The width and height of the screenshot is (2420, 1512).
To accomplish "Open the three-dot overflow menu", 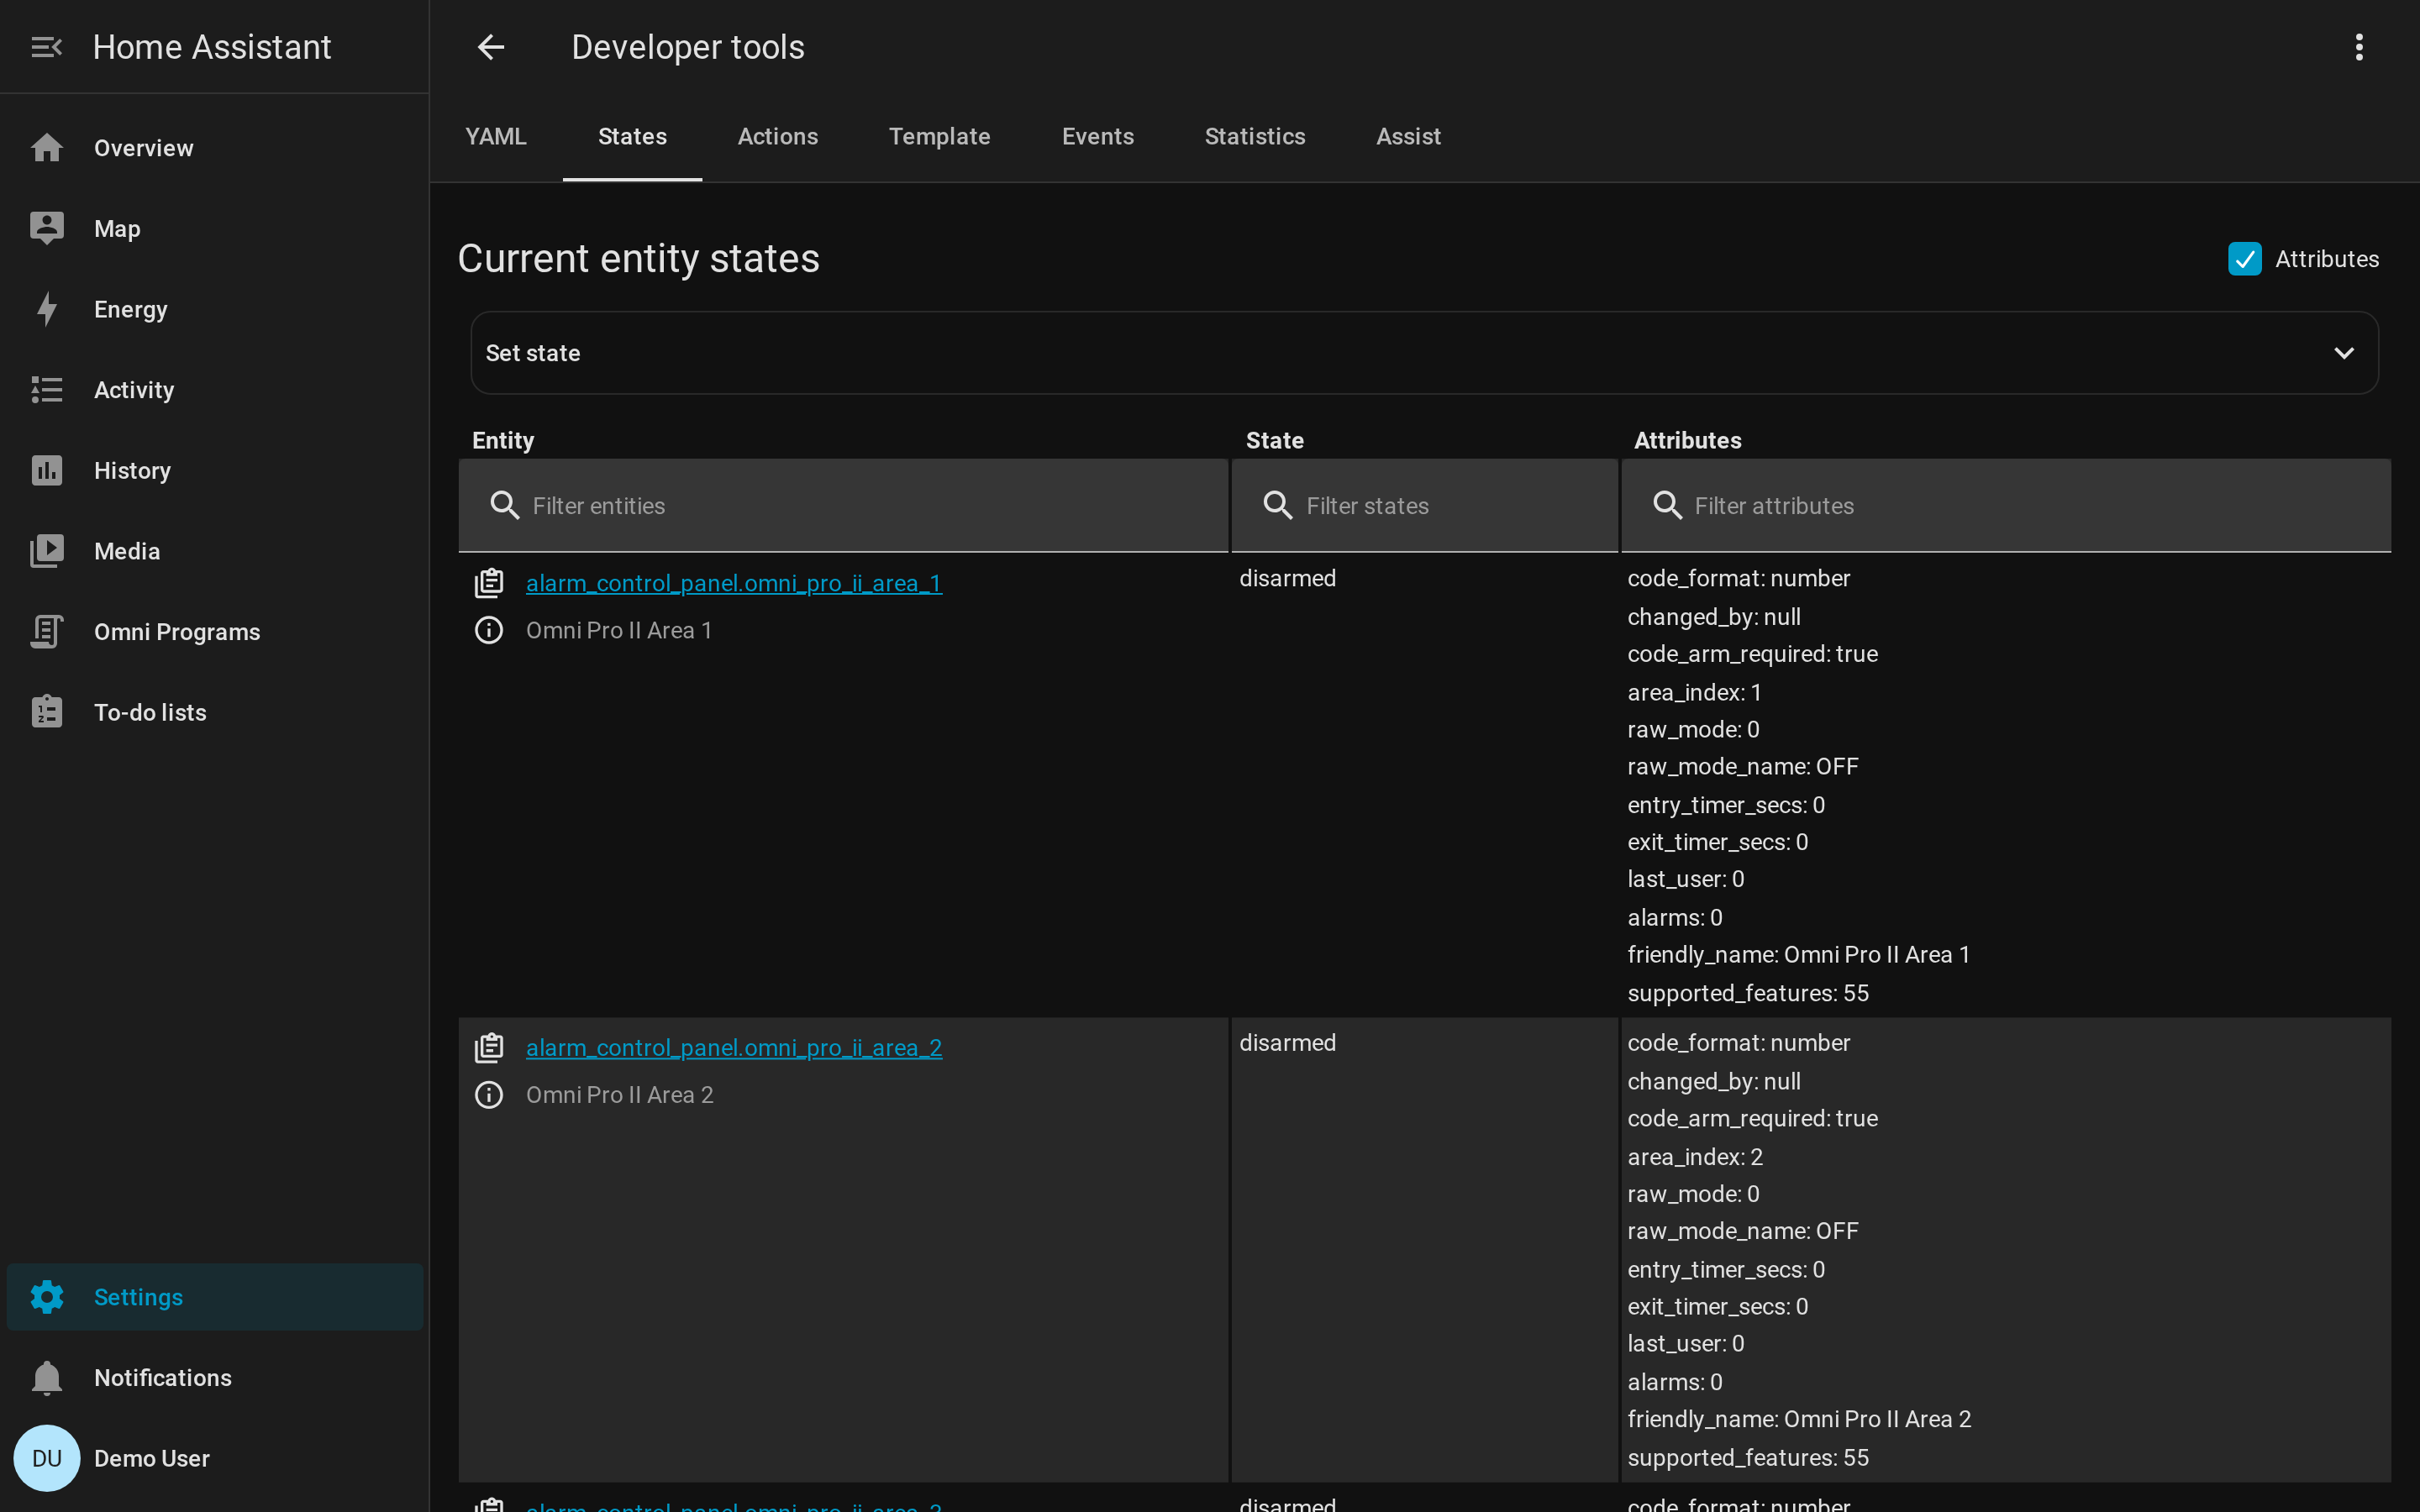I will point(2359,47).
